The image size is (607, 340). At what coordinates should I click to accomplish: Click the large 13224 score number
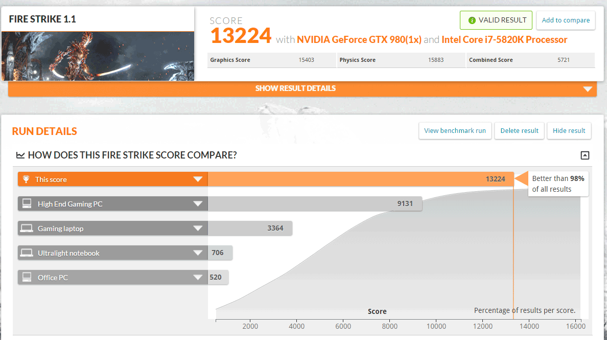pyautogui.click(x=241, y=36)
